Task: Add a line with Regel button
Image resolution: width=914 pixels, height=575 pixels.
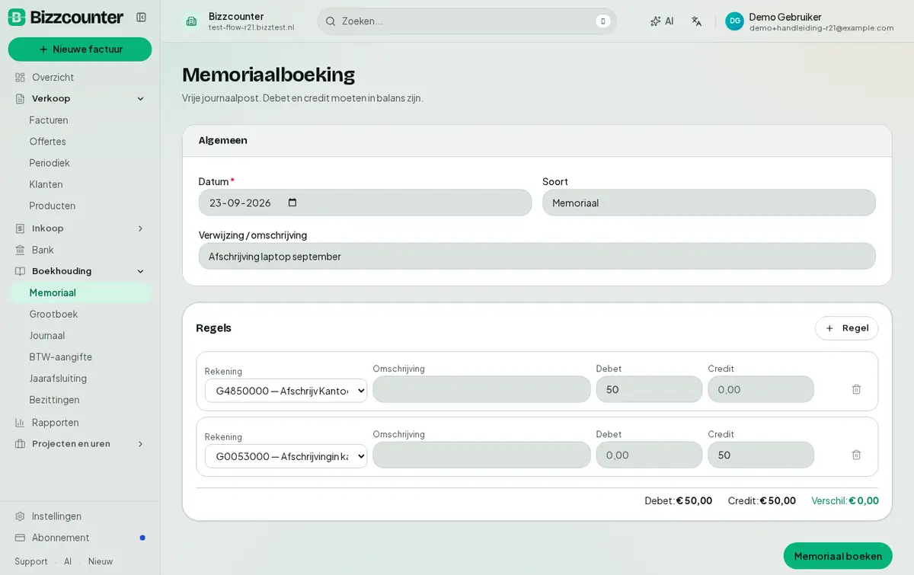Action: pyautogui.click(x=846, y=327)
